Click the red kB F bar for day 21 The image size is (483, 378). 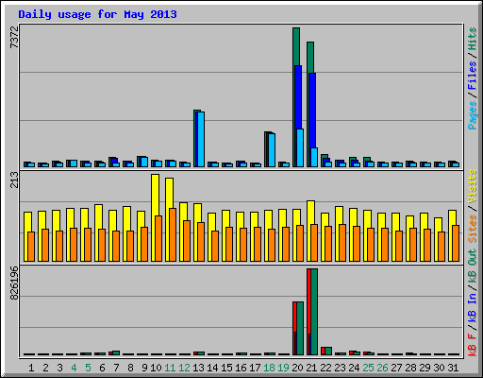[x=308, y=301]
